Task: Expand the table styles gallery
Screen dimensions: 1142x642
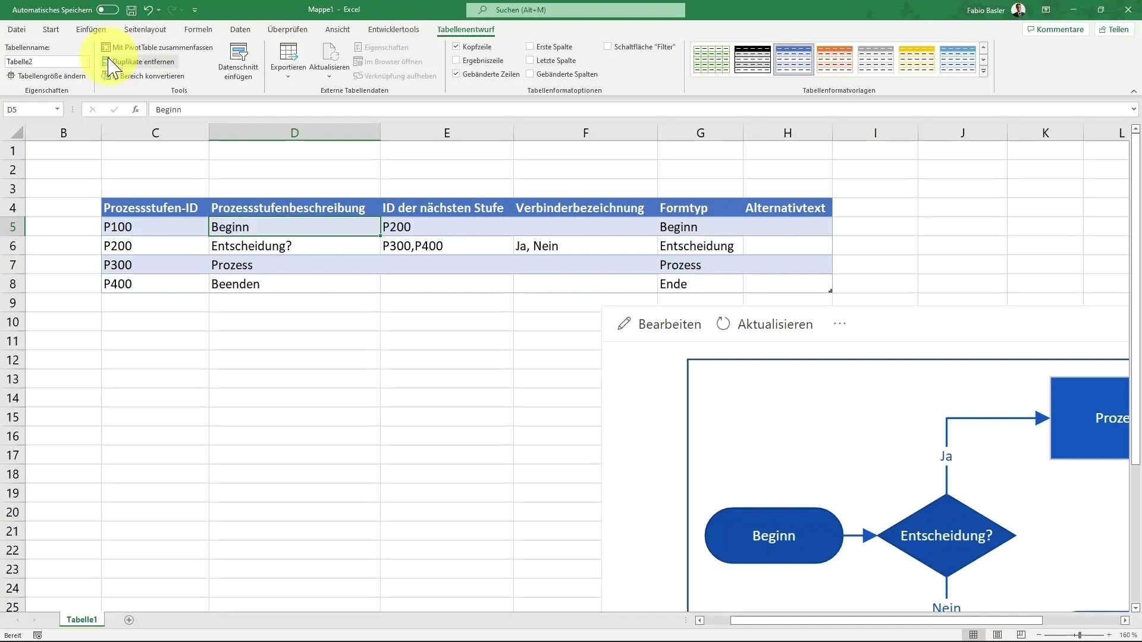Action: click(984, 72)
